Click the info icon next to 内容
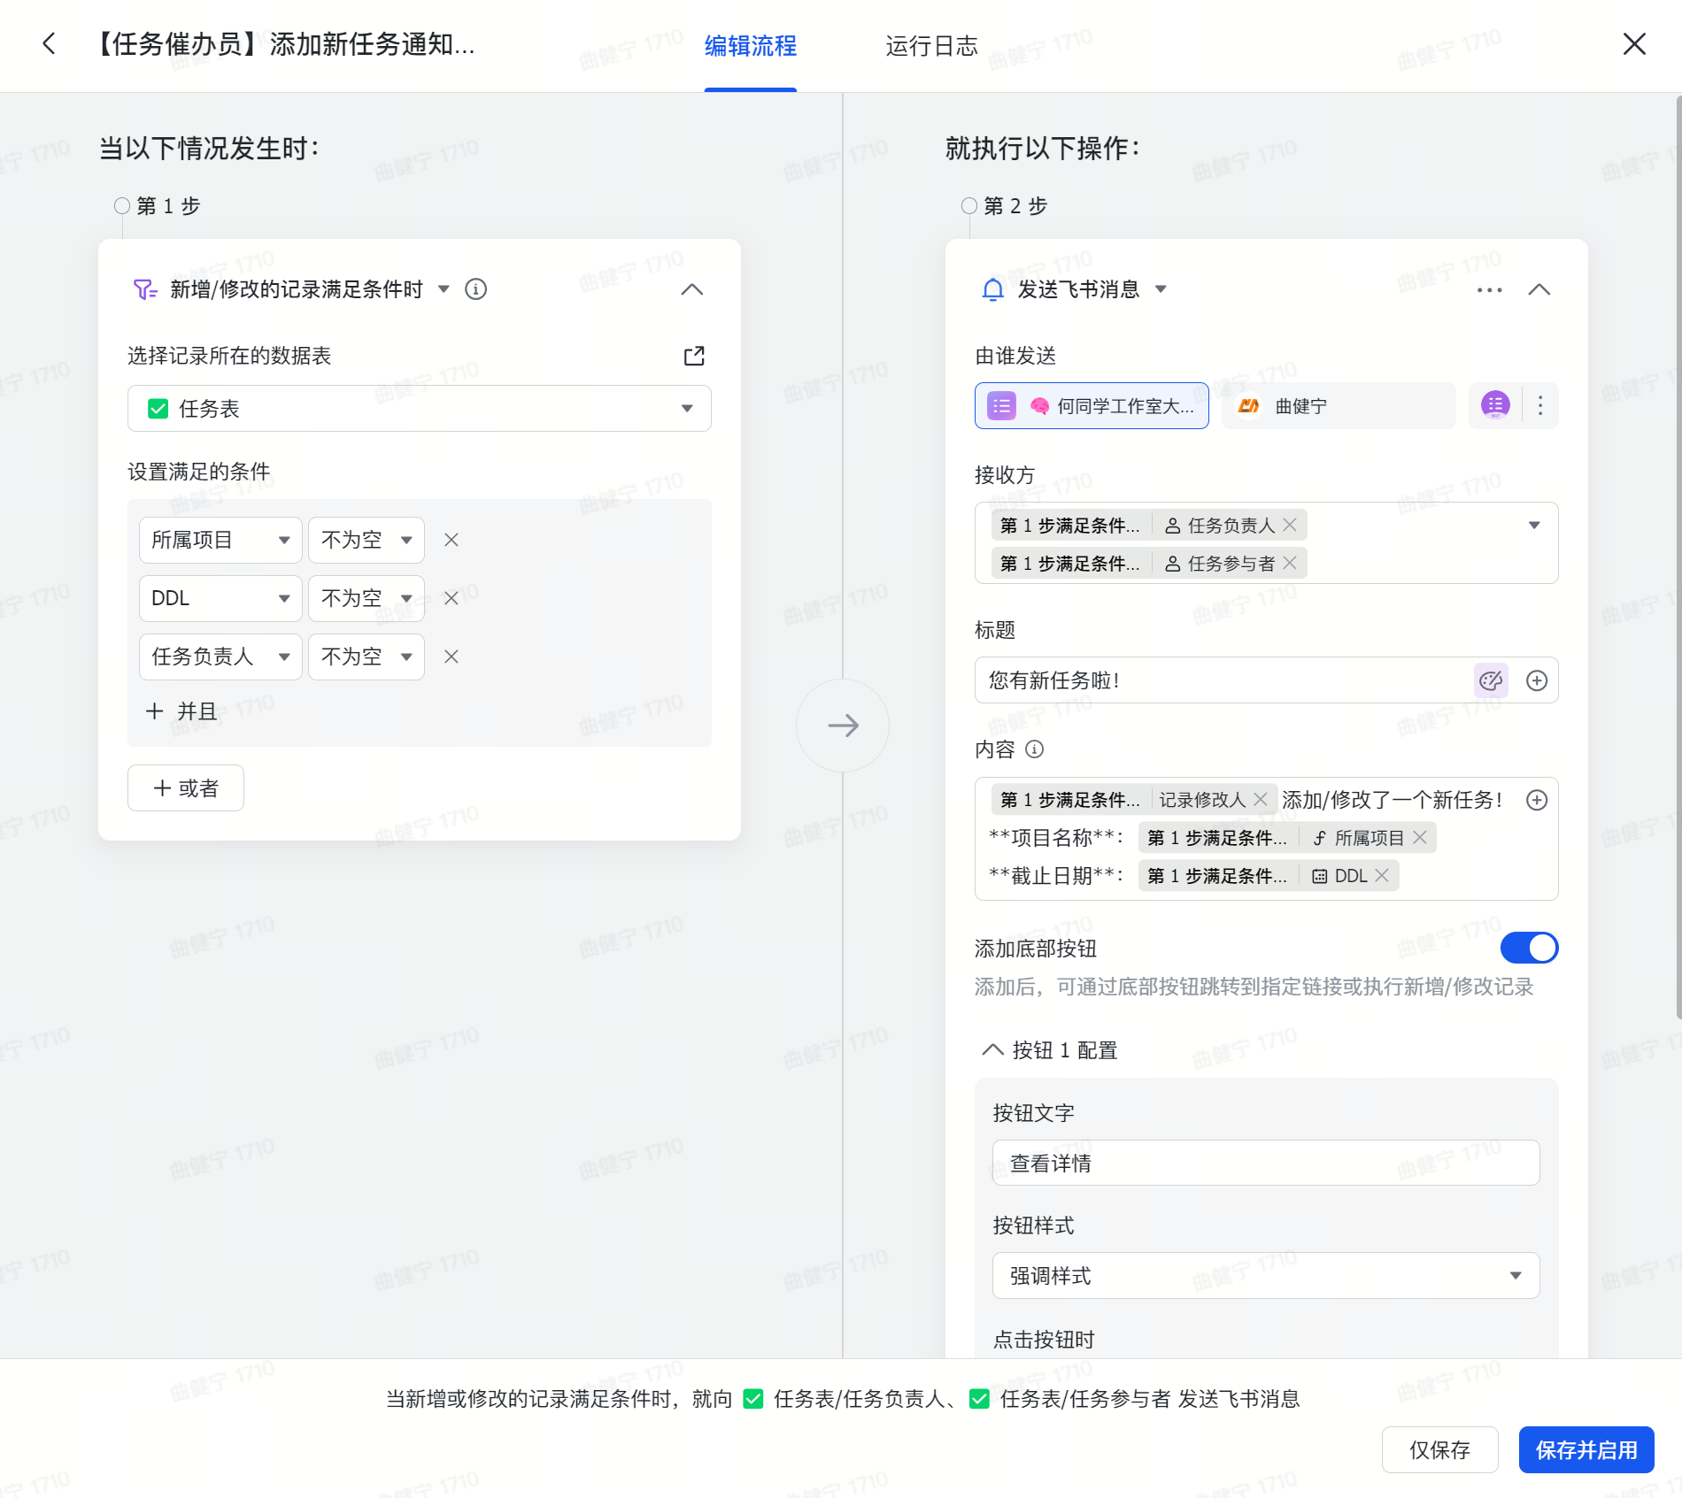Image resolution: width=1682 pixels, height=1498 pixels. coord(1034,749)
